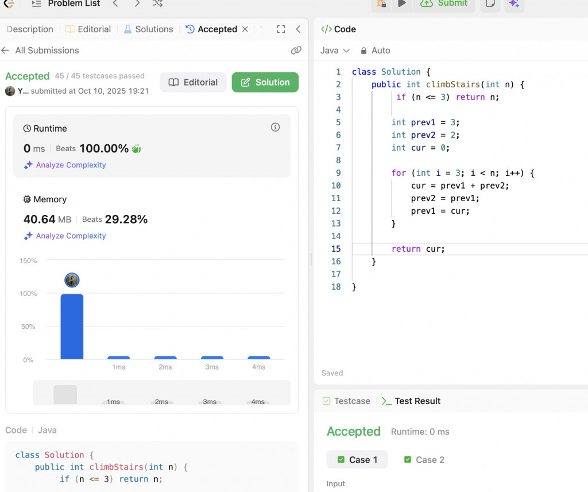Switch to the Test Result tab
This screenshot has width=588, height=492.
(x=411, y=401)
